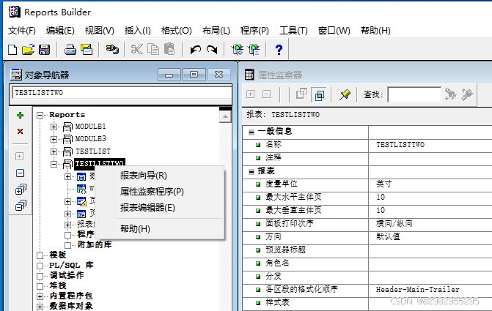Image resolution: width=492 pixels, height=311 pixels.
Task: Click navigator Collapse All icon
Action: click(21, 206)
